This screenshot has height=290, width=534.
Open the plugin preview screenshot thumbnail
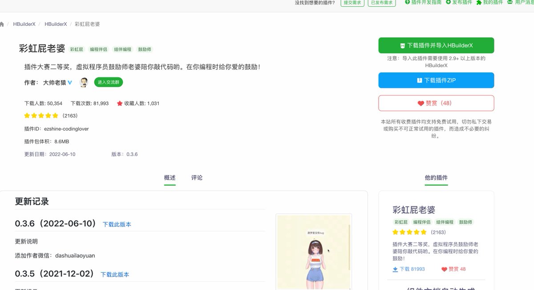pos(314,252)
